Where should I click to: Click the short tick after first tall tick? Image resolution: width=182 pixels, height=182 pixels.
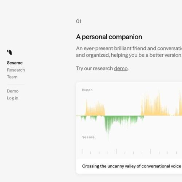pos(91,153)
